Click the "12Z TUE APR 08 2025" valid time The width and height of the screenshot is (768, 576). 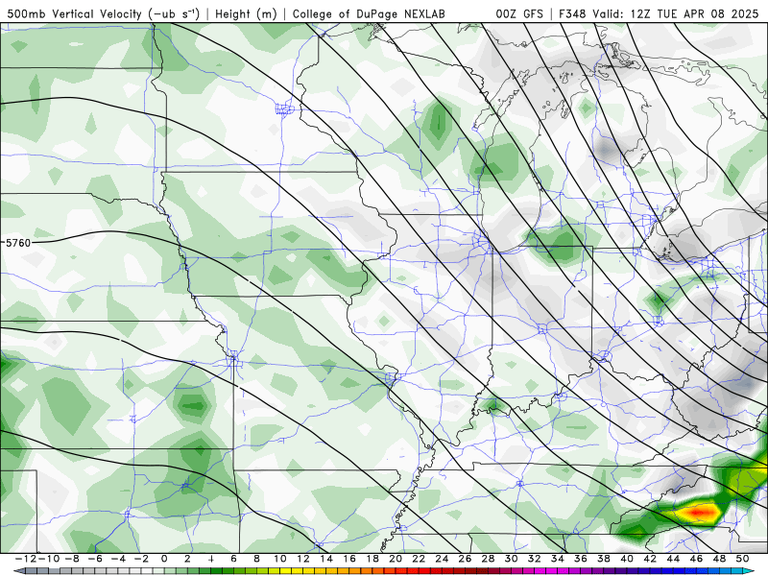coord(694,13)
